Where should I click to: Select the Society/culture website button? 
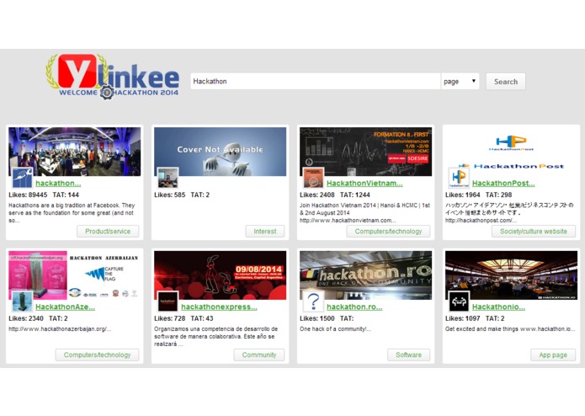(534, 232)
